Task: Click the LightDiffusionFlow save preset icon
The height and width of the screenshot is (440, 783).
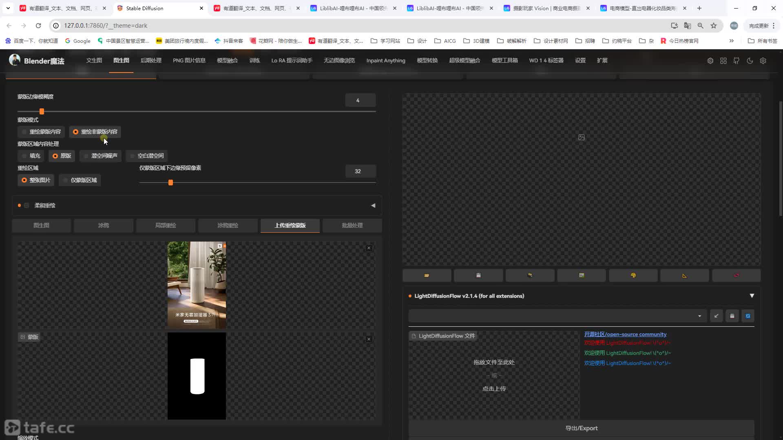Action: coord(732,316)
